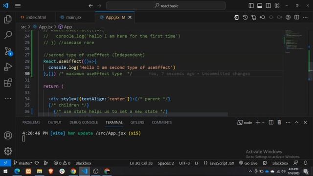
Task: Toggle primary side bar layout icon
Action: point(251,5)
